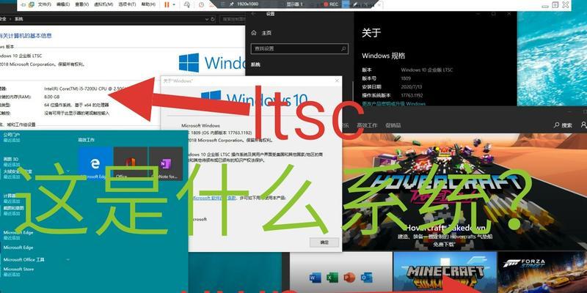Click 更改产品密钥或升级 Windows link
This screenshot has width=587, height=293.
point(393,103)
